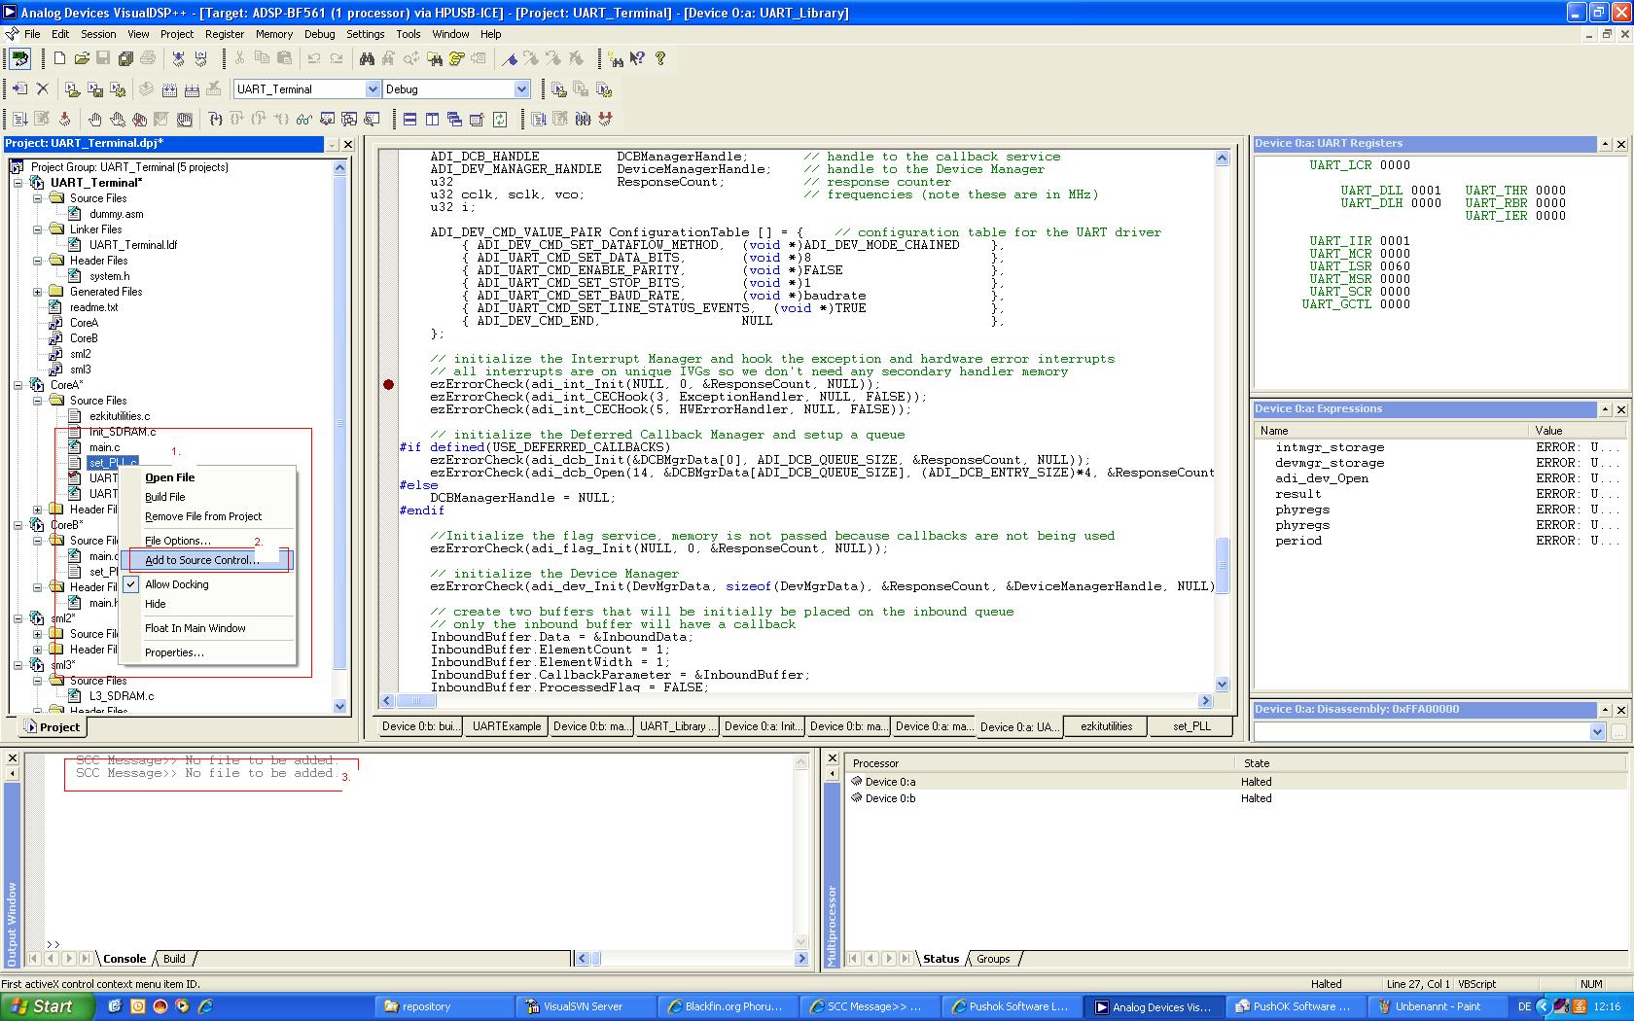Click the New File toolbar icon
Image resolution: width=1634 pixels, height=1021 pixels.
click(x=59, y=59)
